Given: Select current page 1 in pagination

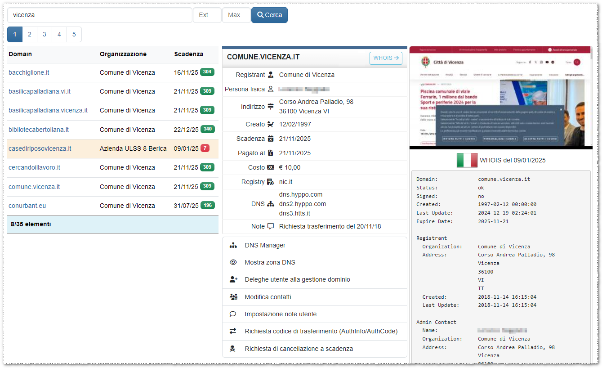Looking at the screenshot, I should click(x=15, y=34).
